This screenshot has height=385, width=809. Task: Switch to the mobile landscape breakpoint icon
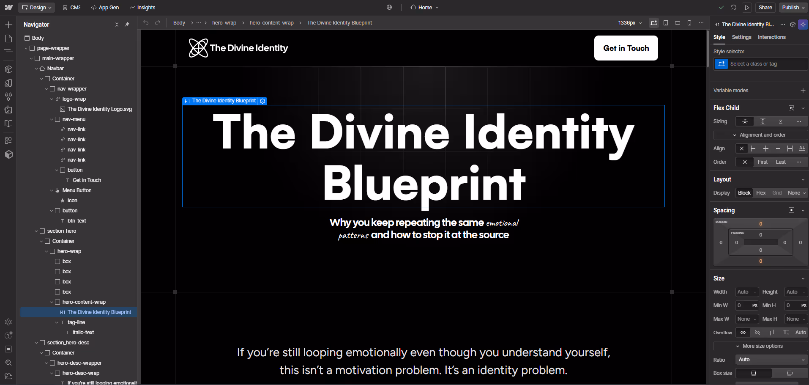click(x=678, y=23)
